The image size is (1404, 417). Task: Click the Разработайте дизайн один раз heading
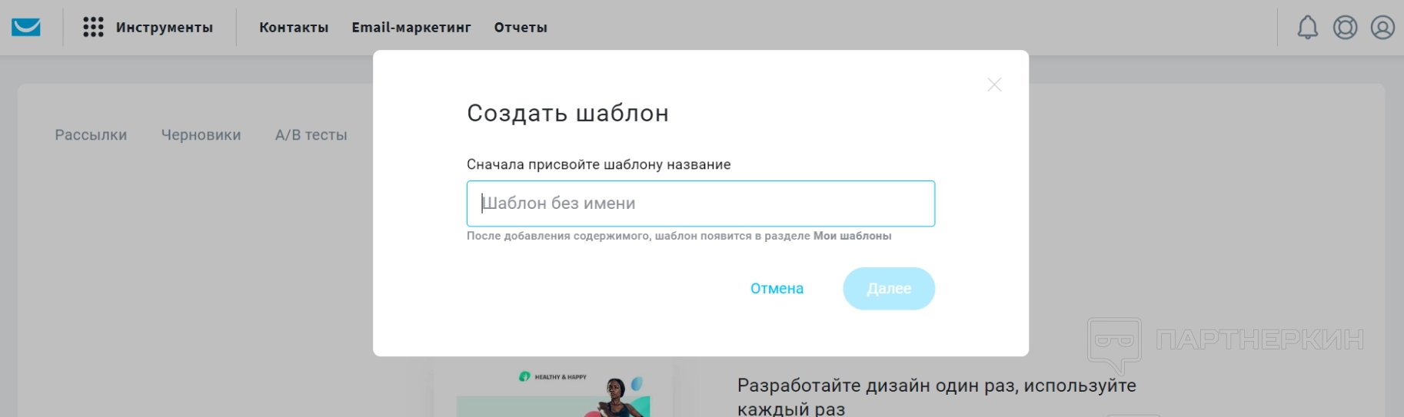click(937, 396)
